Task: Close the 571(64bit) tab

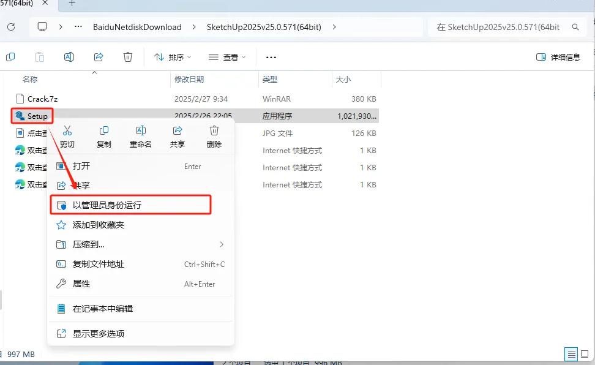Action: tap(45, 3)
